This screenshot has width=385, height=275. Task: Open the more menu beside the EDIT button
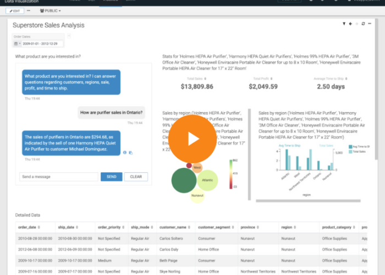click(29, 11)
